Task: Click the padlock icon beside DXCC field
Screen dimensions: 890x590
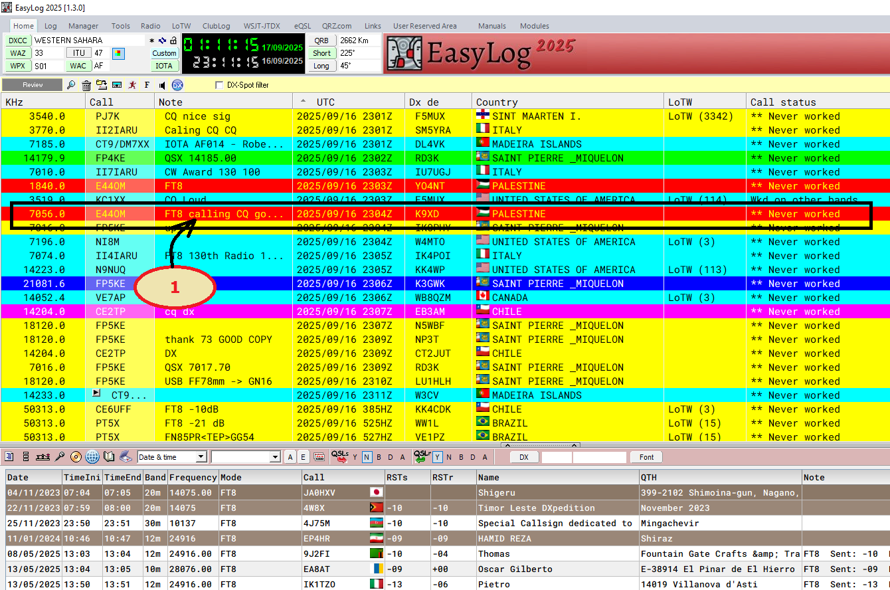Action: click(173, 41)
